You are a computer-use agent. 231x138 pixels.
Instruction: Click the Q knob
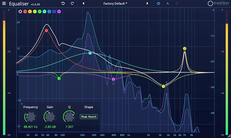point(69,117)
